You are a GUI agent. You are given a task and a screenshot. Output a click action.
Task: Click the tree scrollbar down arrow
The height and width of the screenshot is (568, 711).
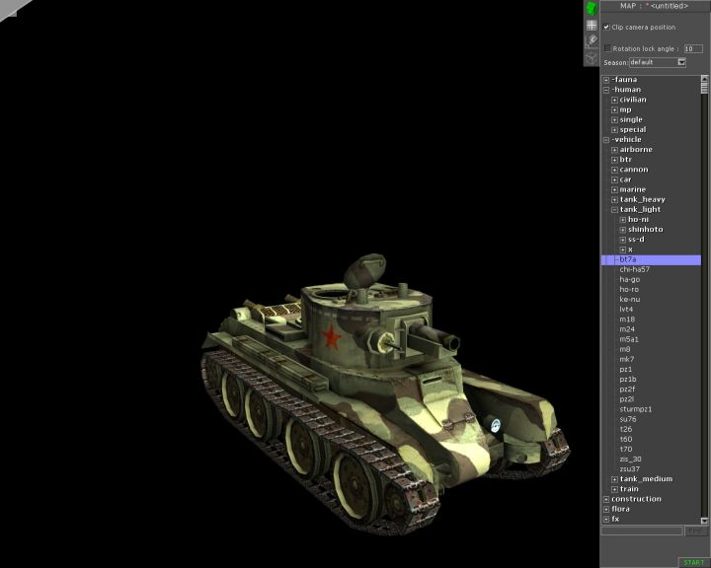point(705,520)
